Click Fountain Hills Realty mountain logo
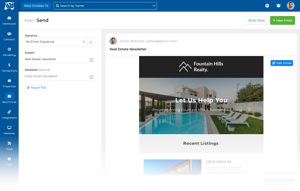 [x=185, y=67]
